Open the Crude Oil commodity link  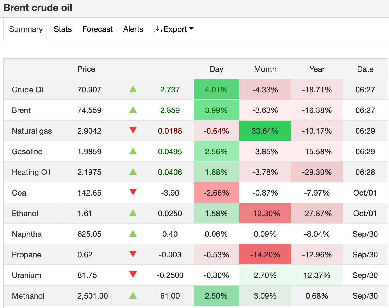click(x=28, y=90)
